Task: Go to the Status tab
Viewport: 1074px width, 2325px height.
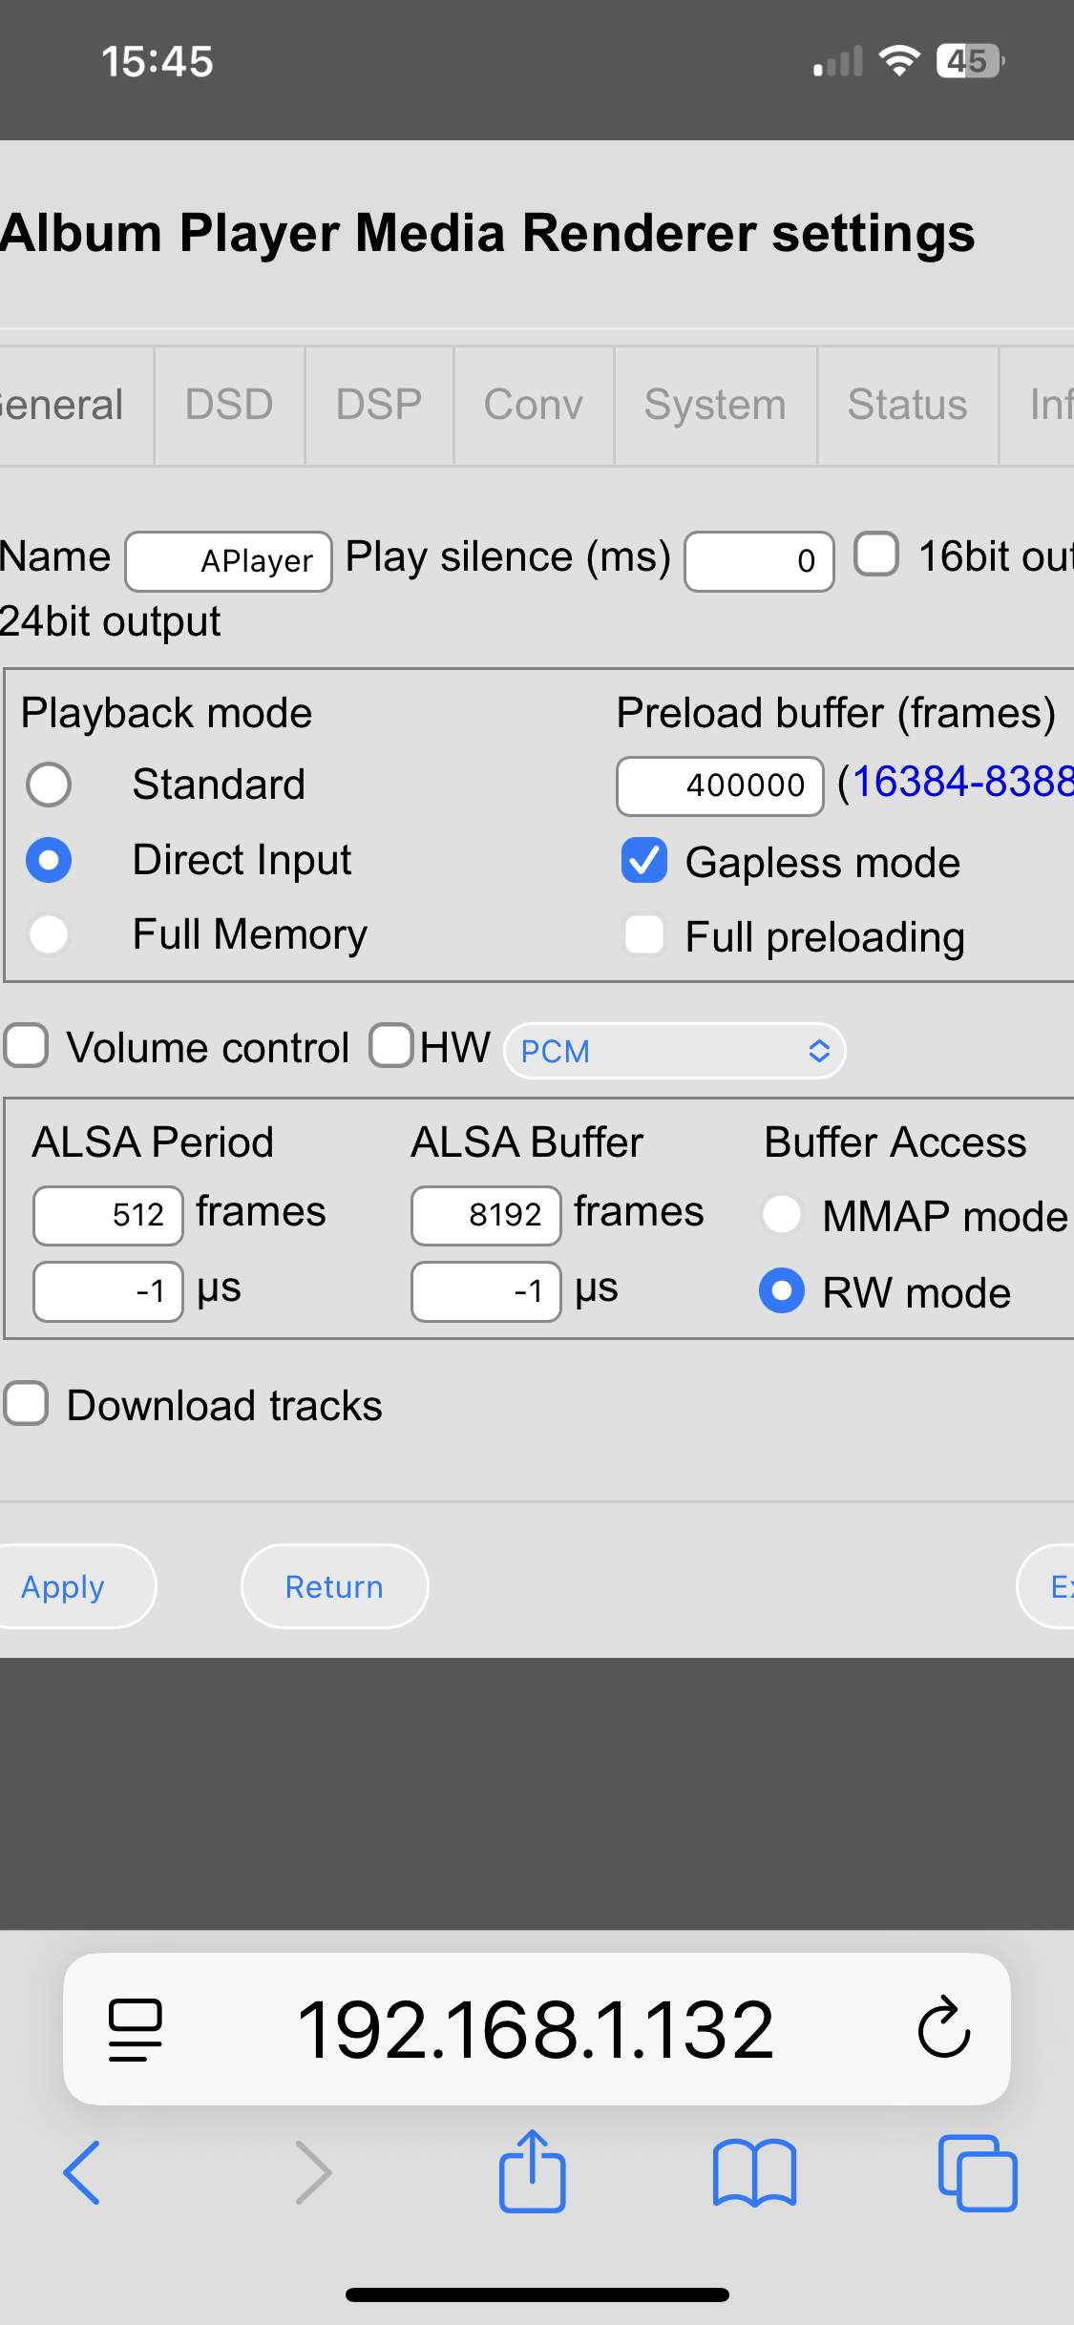Action: tap(907, 405)
